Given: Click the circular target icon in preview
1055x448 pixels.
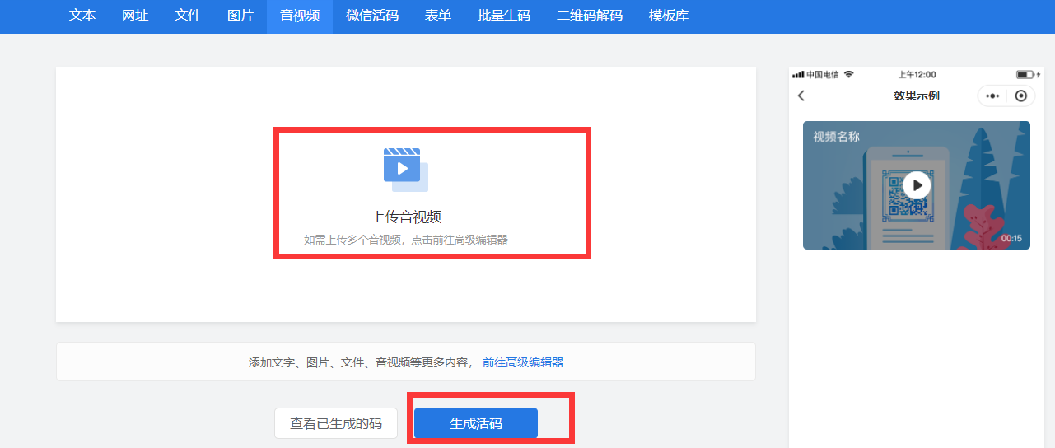Looking at the screenshot, I should 1021,96.
